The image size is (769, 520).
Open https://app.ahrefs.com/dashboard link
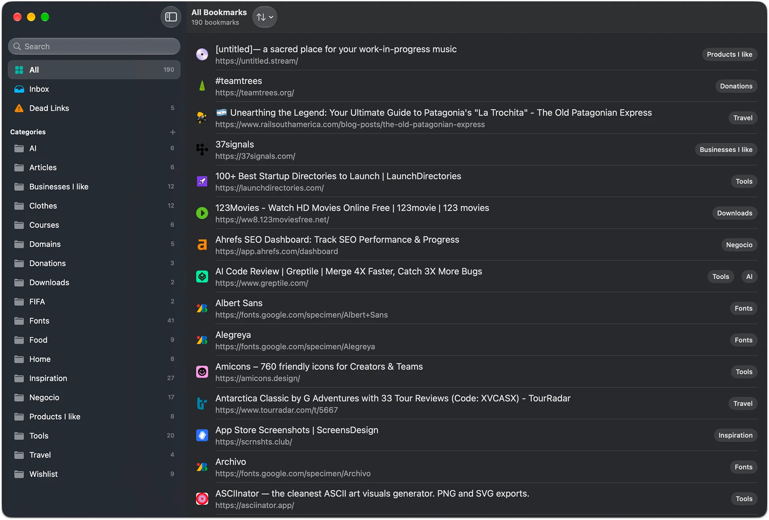pos(276,251)
